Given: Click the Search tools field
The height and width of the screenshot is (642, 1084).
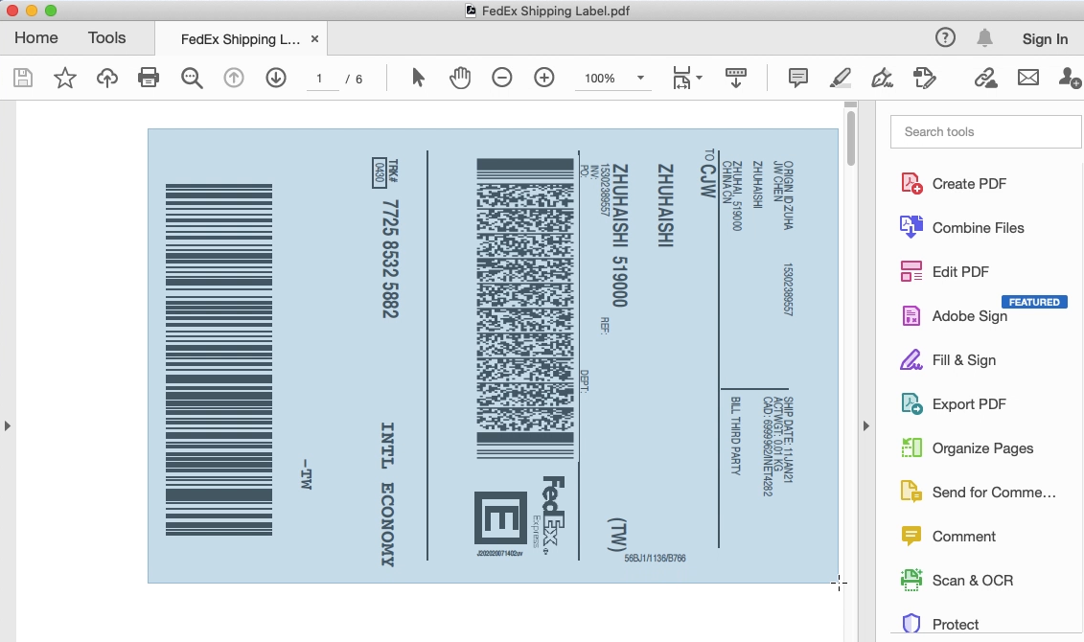Looking at the screenshot, I should (x=986, y=131).
